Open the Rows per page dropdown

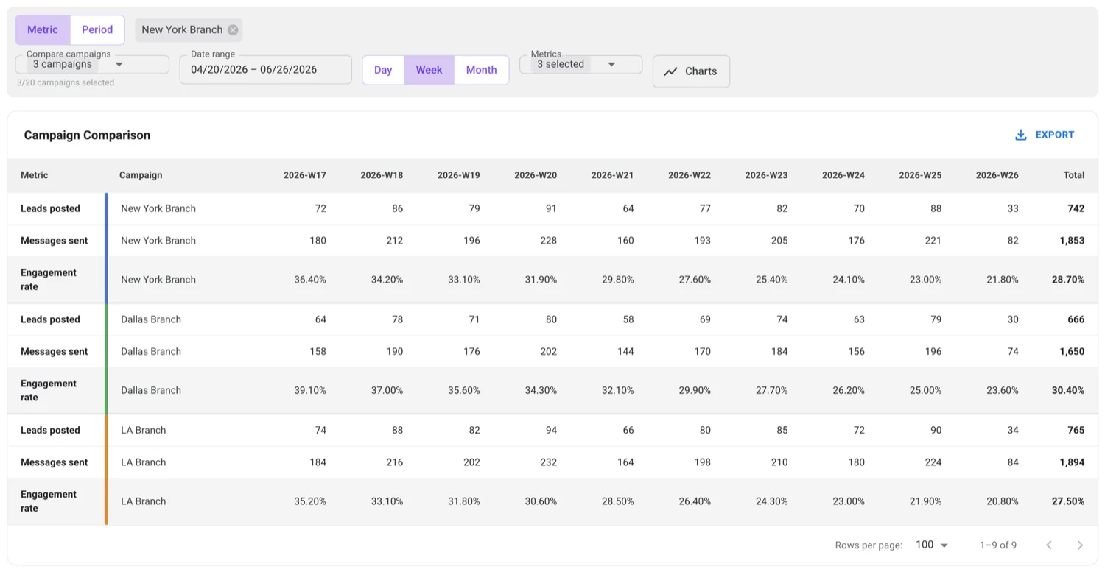click(932, 545)
